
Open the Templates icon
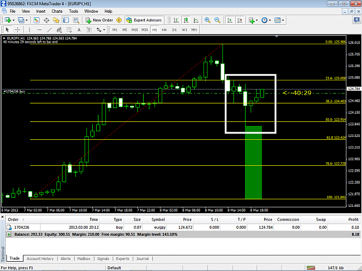coord(277,20)
